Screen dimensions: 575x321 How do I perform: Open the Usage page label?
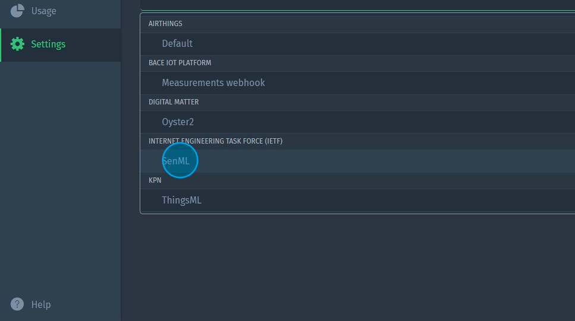[x=43, y=11]
